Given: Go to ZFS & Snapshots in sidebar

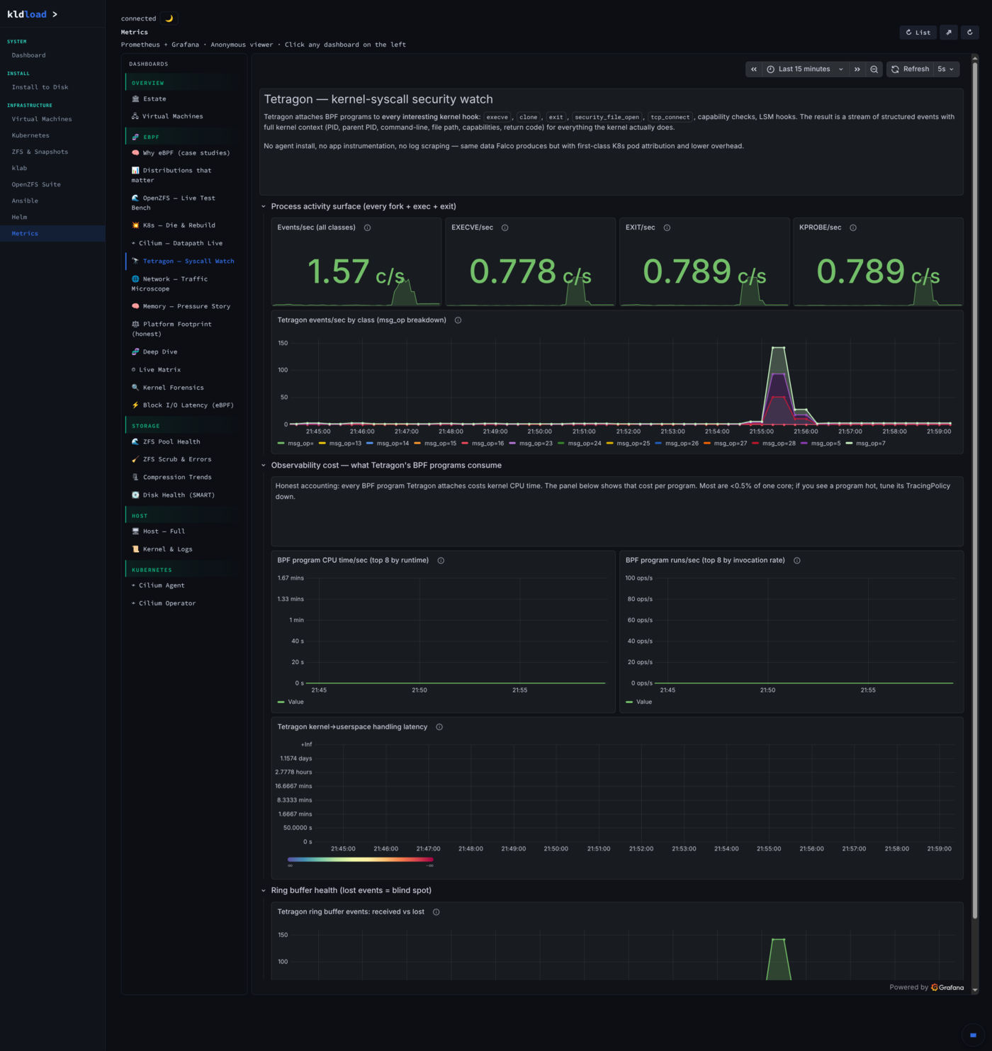Looking at the screenshot, I should 40,152.
